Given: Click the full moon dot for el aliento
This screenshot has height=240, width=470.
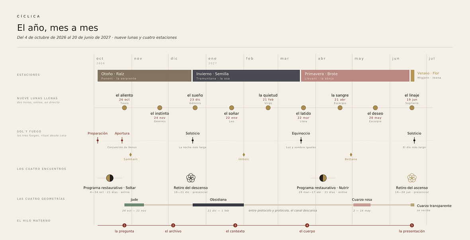Looking at the screenshot, I should (124, 108).
